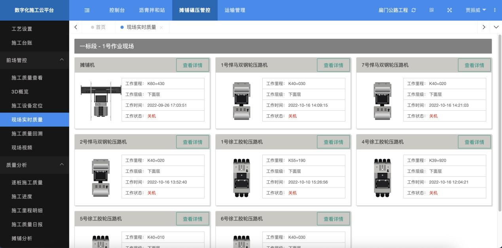Click the refresh icon beside 扁门公路工程
The height and width of the screenshot is (248, 502).
[x=413, y=10]
